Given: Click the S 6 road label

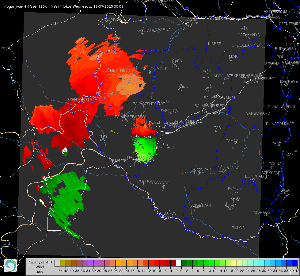Looking at the screenshot, I should (x=56, y=23).
